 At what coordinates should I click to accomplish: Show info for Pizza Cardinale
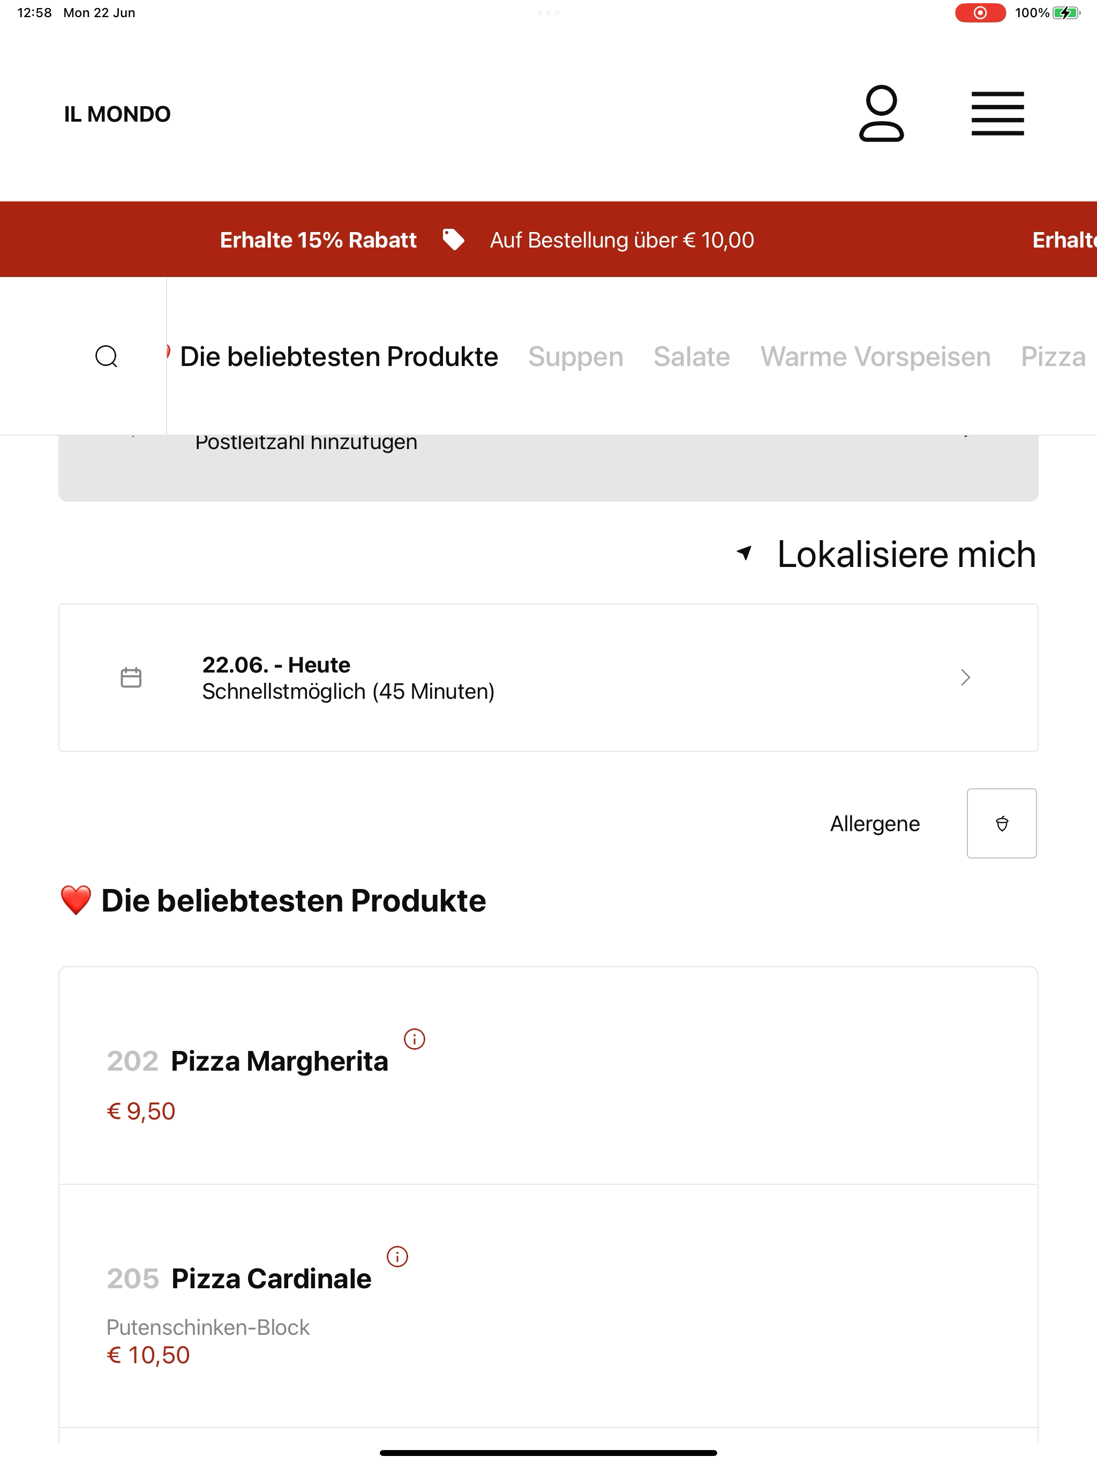click(x=397, y=1257)
